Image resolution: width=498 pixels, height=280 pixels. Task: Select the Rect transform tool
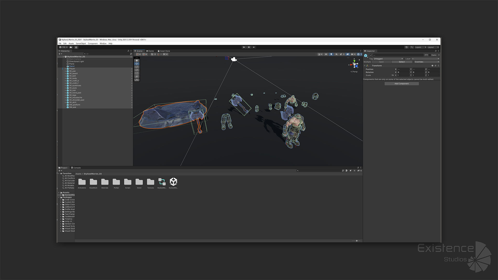tap(137, 73)
